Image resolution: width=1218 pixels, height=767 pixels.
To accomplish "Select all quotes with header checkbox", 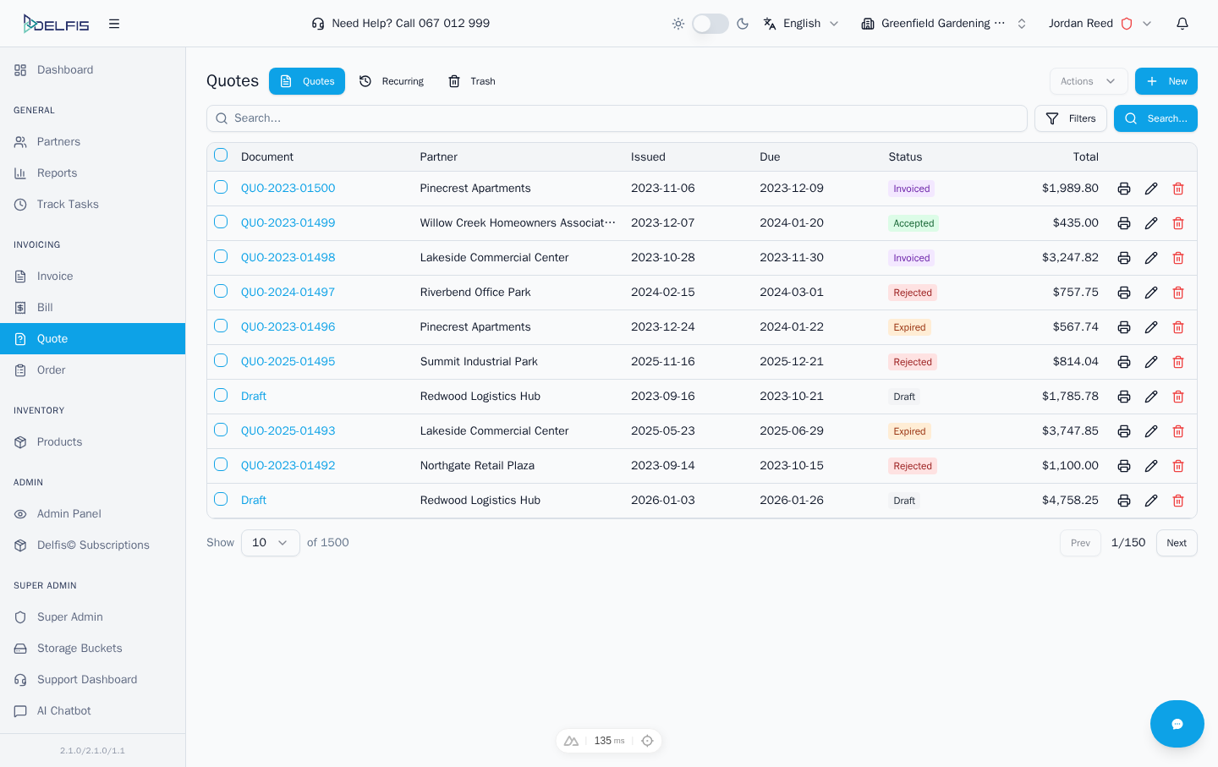I will tap(221, 156).
